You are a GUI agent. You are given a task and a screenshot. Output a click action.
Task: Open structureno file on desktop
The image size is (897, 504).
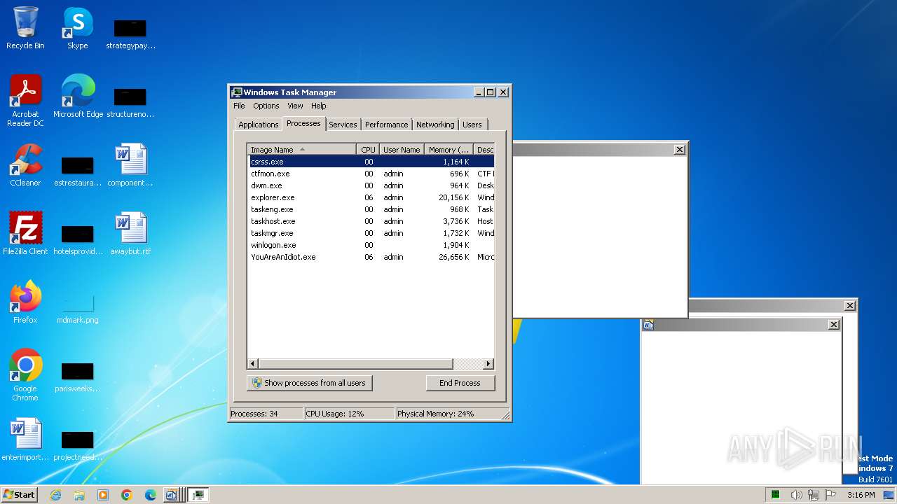(x=130, y=102)
